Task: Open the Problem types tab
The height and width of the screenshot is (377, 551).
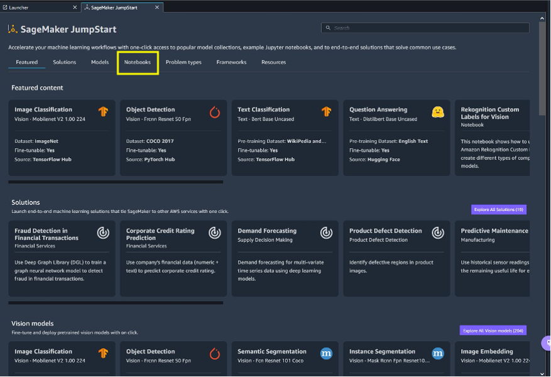Action: click(183, 62)
